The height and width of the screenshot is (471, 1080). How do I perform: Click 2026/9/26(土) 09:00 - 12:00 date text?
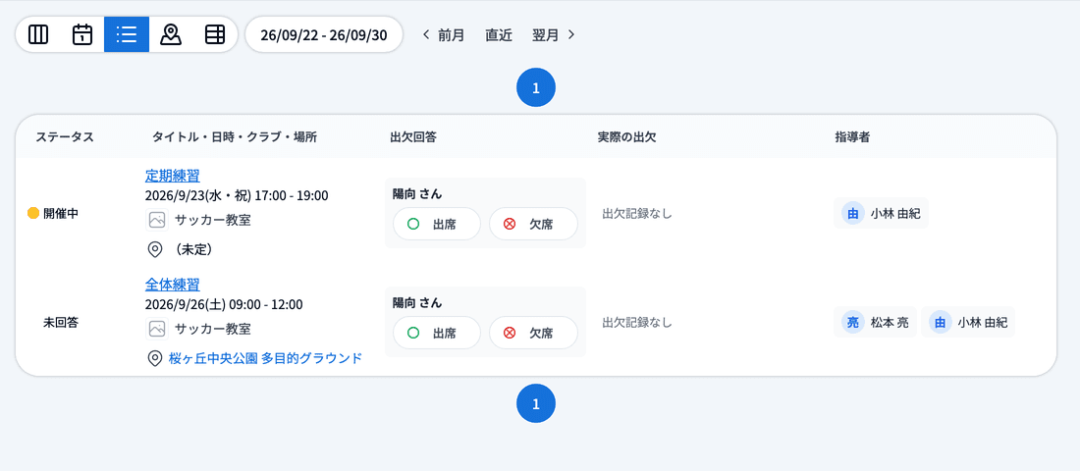coord(224,304)
